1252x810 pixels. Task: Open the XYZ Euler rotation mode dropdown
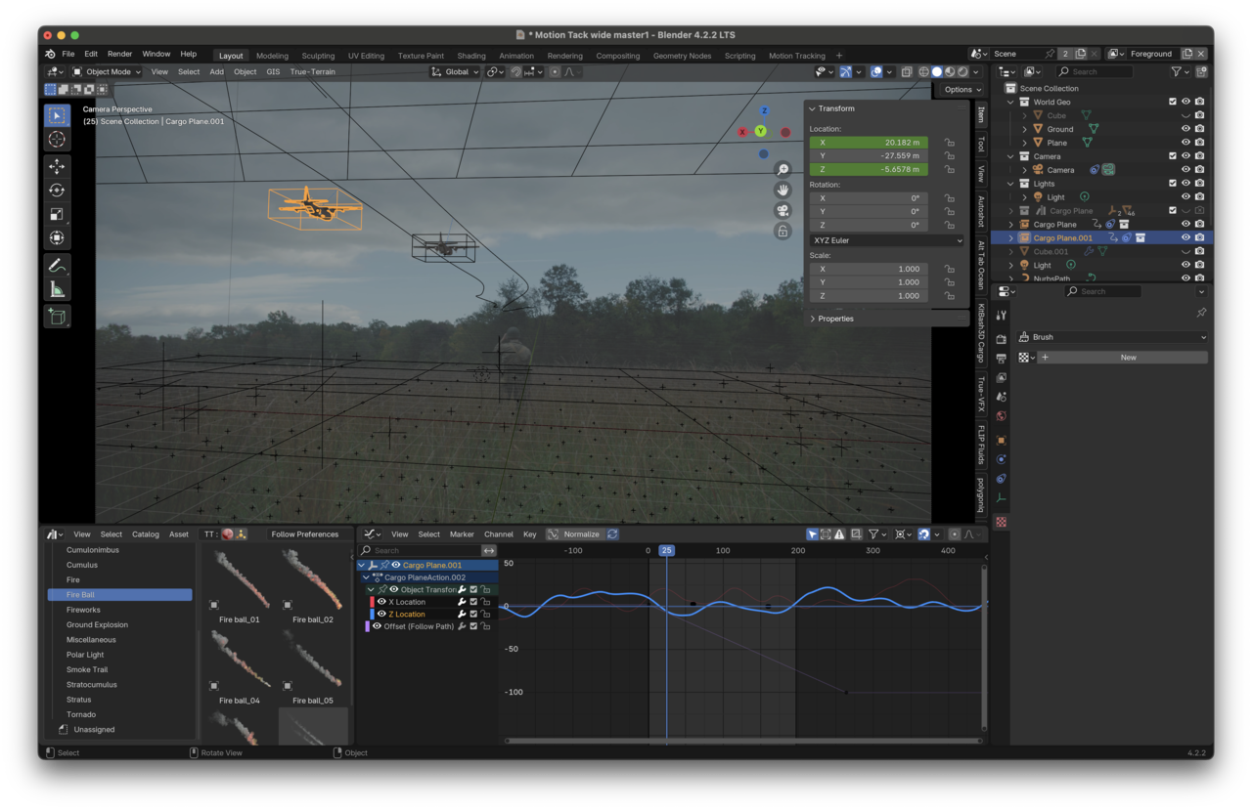click(x=885, y=240)
